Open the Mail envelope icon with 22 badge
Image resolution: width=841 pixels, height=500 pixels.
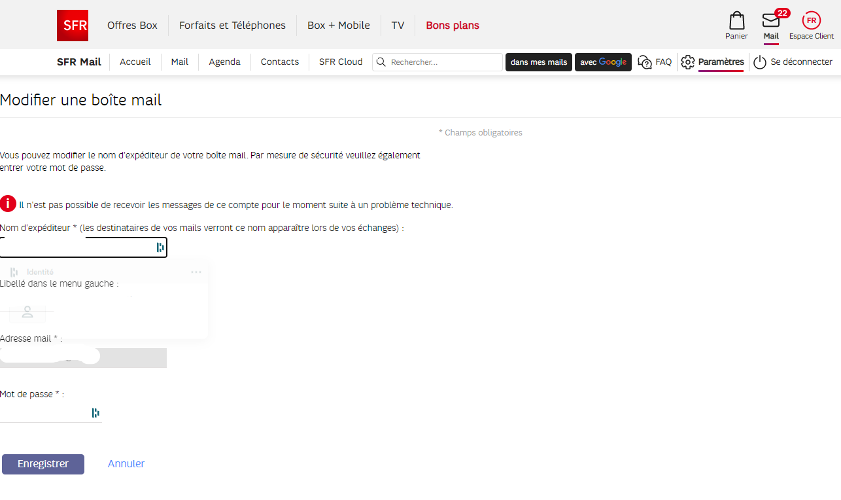(x=771, y=21)
